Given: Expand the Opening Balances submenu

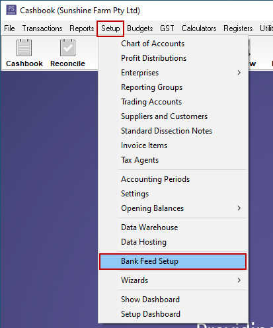Looking at the screenshot, I should click(x=173, y=208).
